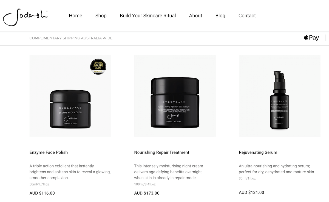329x202 pixels.
Task: Open the Nourishing Repair Treatment title link
Action: [x=162, y=152]
